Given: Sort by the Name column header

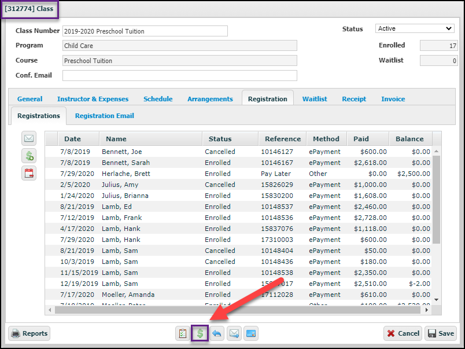Looking at the screenshot, I should pyautogui.click(x=151, y=138).
